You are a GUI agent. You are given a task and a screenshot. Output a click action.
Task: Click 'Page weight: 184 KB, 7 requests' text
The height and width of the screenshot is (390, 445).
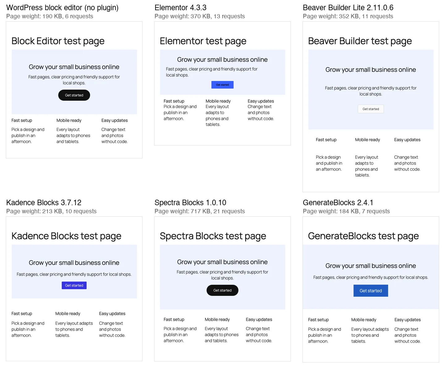(346, 211)
